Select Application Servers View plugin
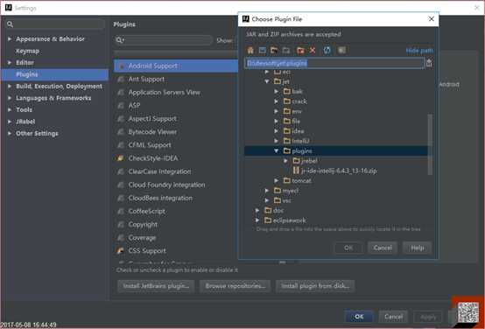This screenshot has width=485, height=329. pyautogui.click(x=176, y=93)
